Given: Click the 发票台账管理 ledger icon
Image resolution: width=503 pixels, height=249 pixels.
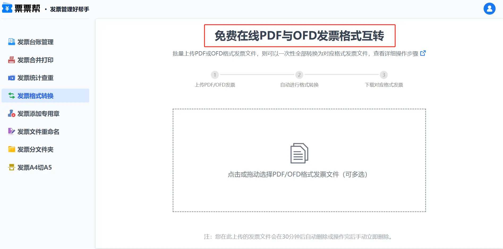Looking at the screenshot, I should (11, 42).
